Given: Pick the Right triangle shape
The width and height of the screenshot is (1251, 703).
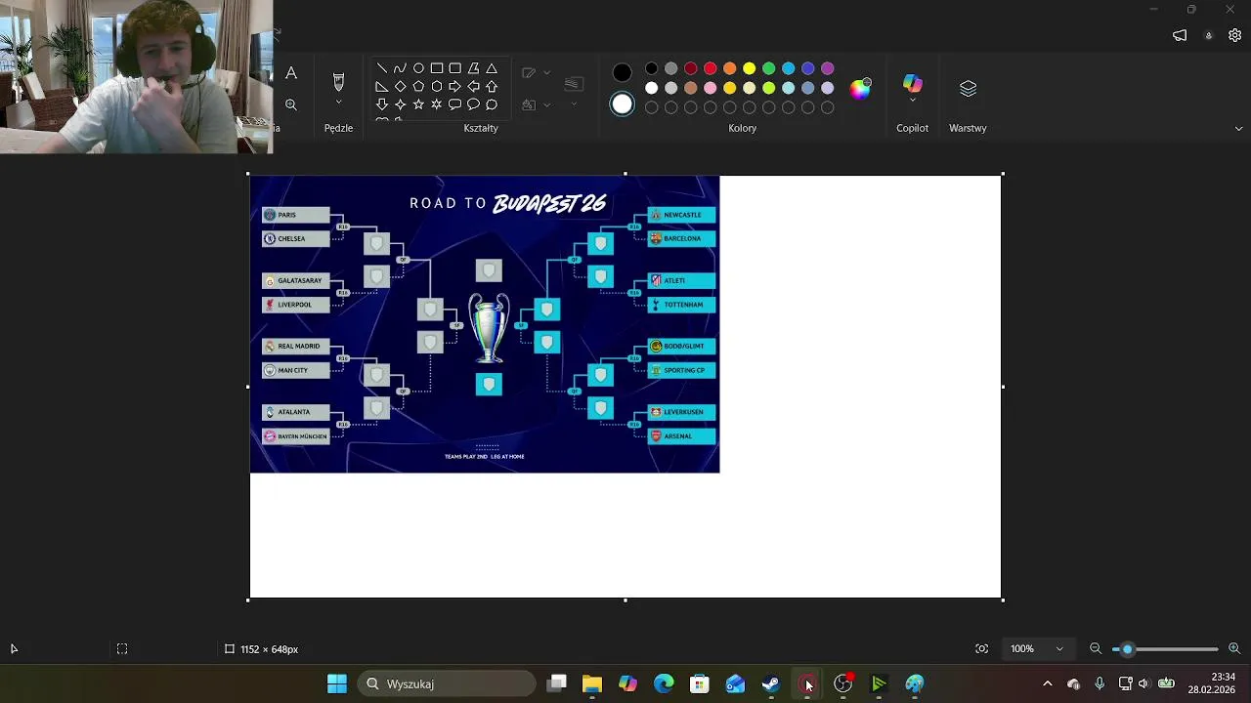Looking at the screenshot, I should (381, 87).
